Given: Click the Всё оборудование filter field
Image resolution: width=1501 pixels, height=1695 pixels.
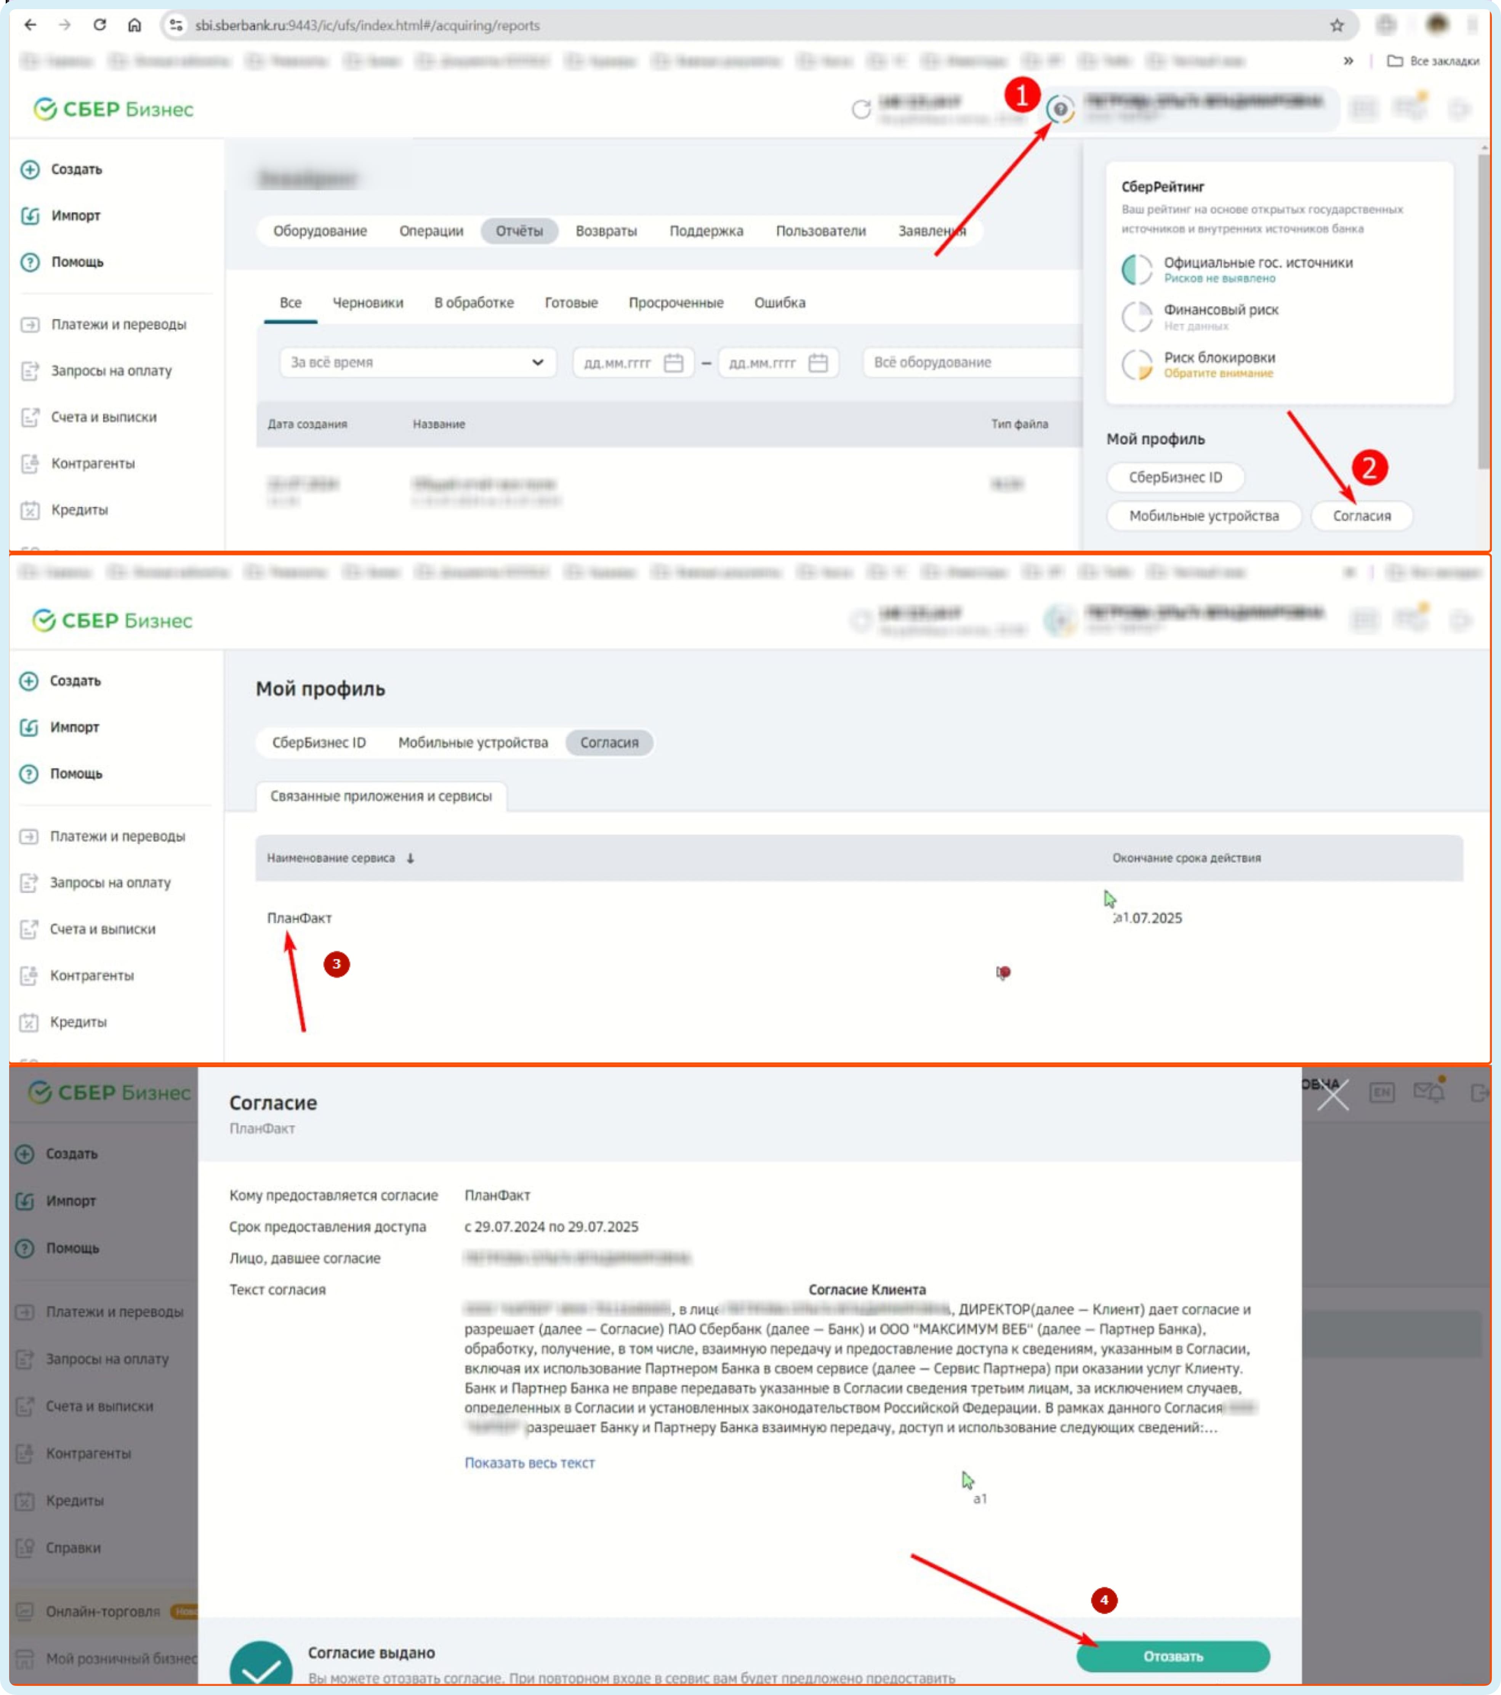Looking at the screenshot, I should point(973,362).
